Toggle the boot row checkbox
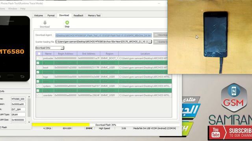This screenshot has width=252, height=141. tap(38, 67)
